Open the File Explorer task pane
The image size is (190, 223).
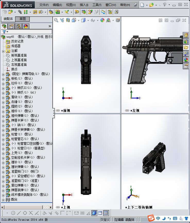[x=186, y=47]
